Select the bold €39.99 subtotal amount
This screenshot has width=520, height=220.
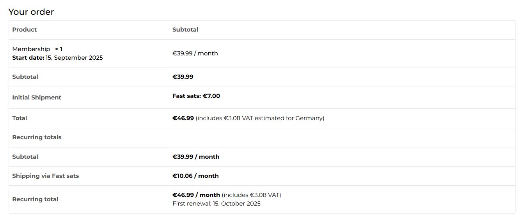pyautogui.click(x=183, y=77)
